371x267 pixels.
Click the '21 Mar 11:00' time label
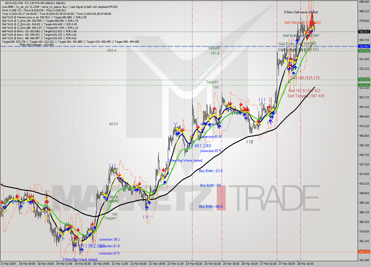tap(120, 264)
